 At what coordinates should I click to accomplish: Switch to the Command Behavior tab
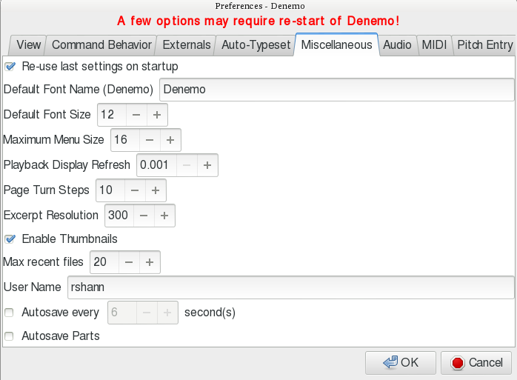[102, 45]
